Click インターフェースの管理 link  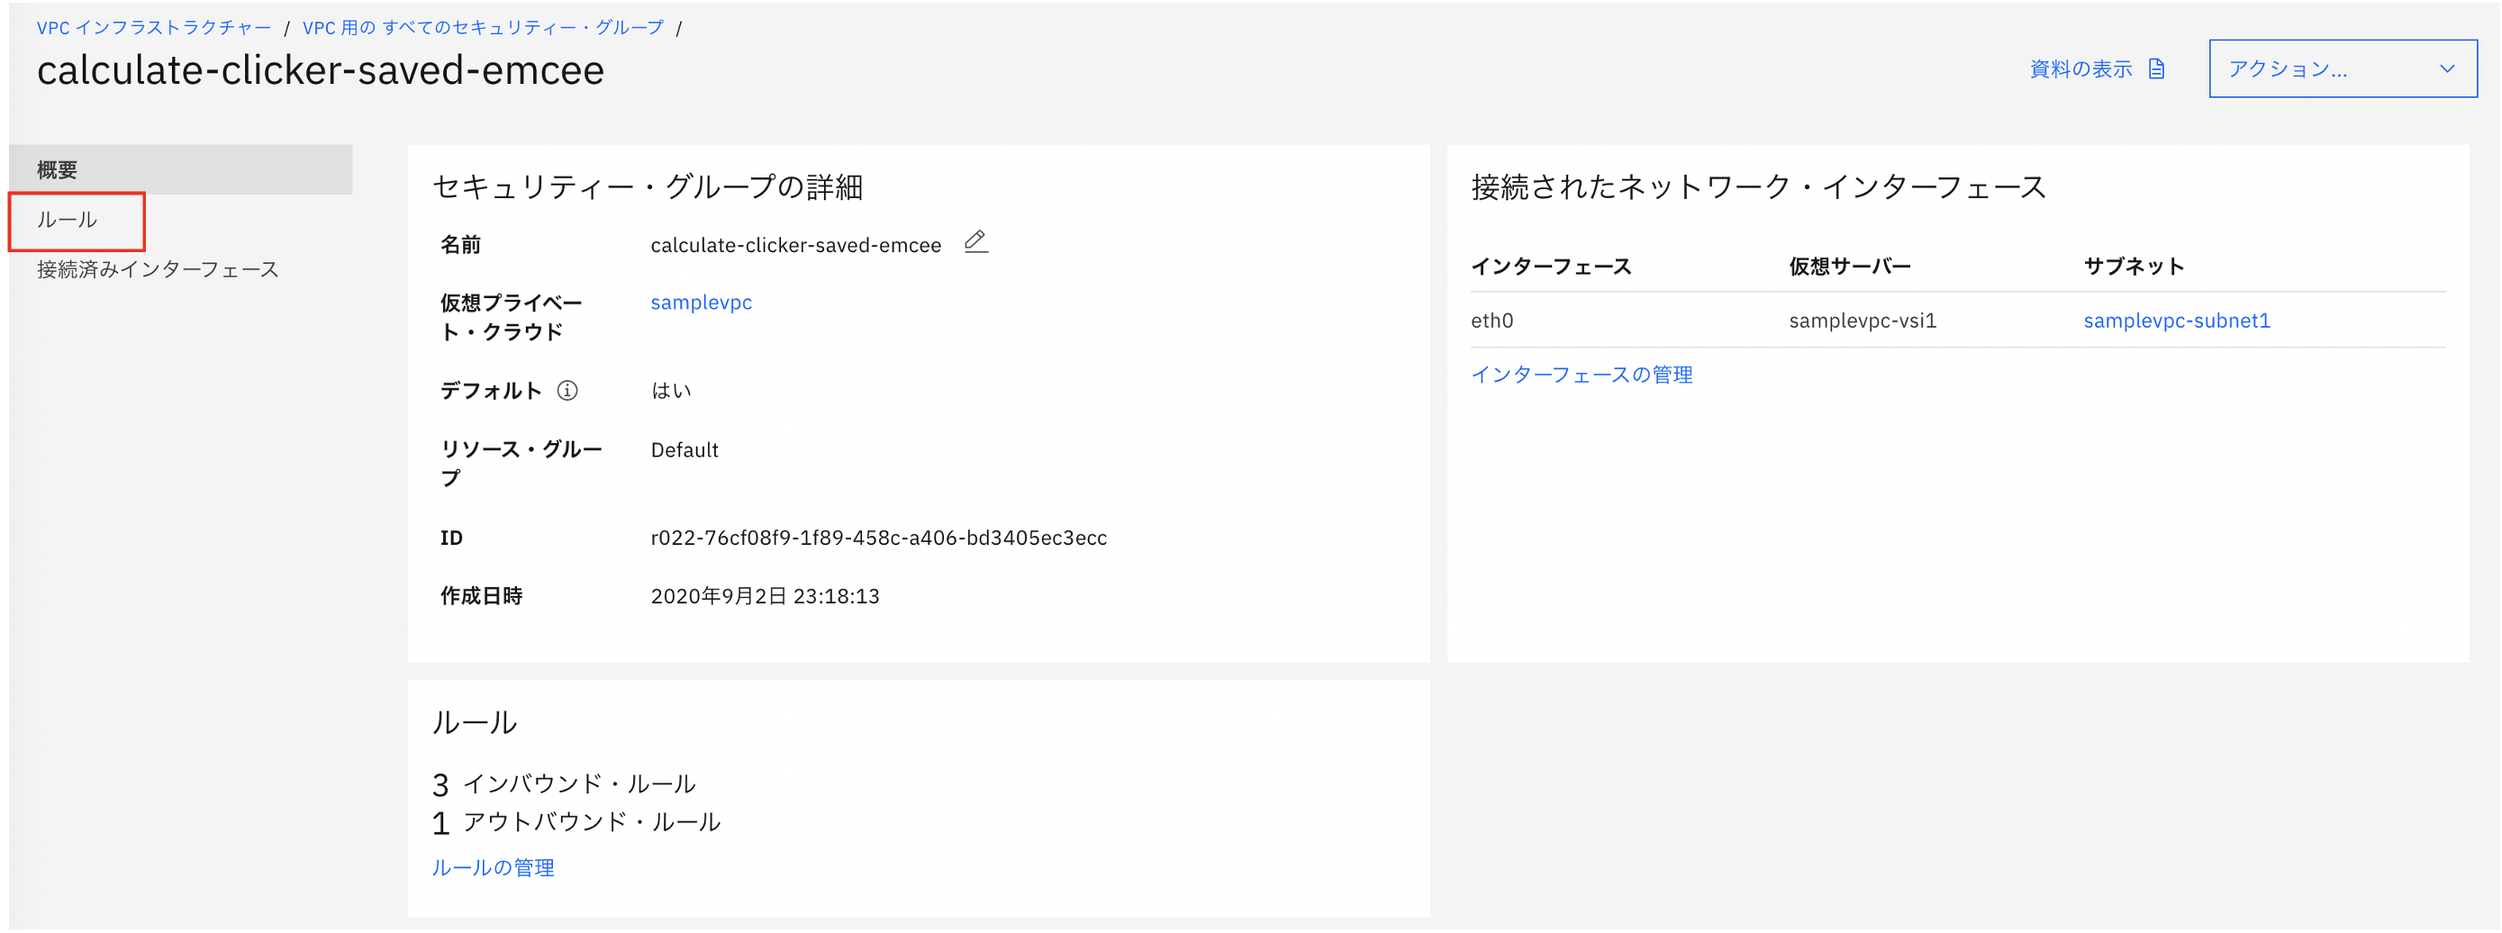tap(1582, 375)
